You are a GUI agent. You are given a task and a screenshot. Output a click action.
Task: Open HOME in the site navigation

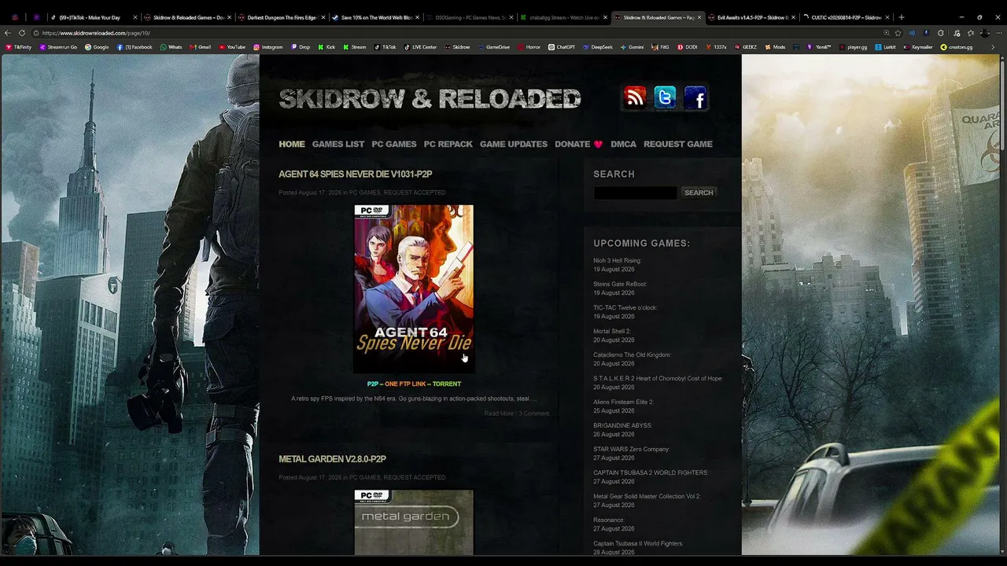pyautogui.click(x=292, y=144)
